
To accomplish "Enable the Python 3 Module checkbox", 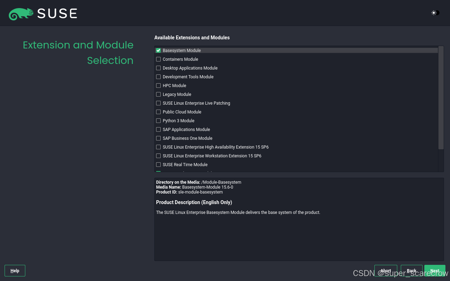I will 158,121.
